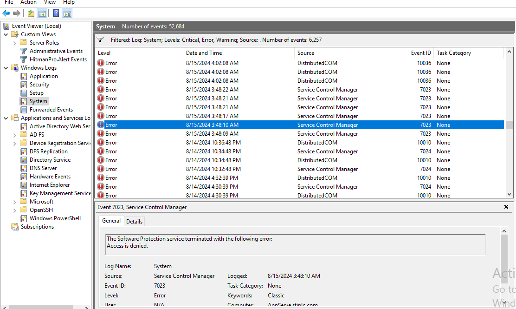Open Help via the question mark icon
Screen dimensions: 516x309
point(56,13)
